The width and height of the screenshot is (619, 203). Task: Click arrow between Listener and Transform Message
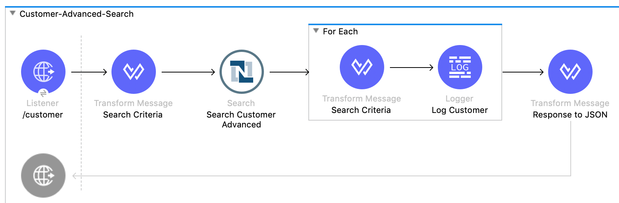89,72
